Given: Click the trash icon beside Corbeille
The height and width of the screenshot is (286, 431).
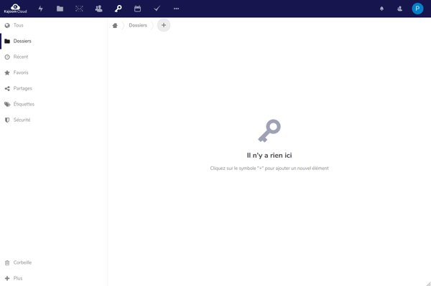Looking at the screenshot, I should 7,262.
